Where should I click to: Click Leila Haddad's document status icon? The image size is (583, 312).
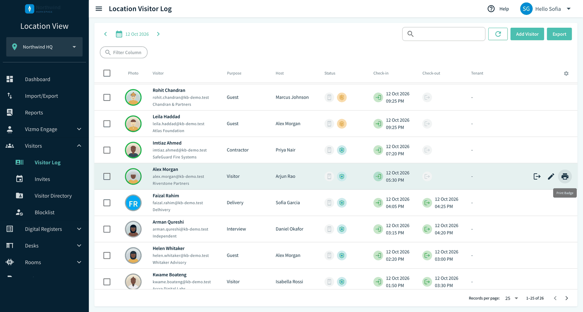[x=329, y=124]
